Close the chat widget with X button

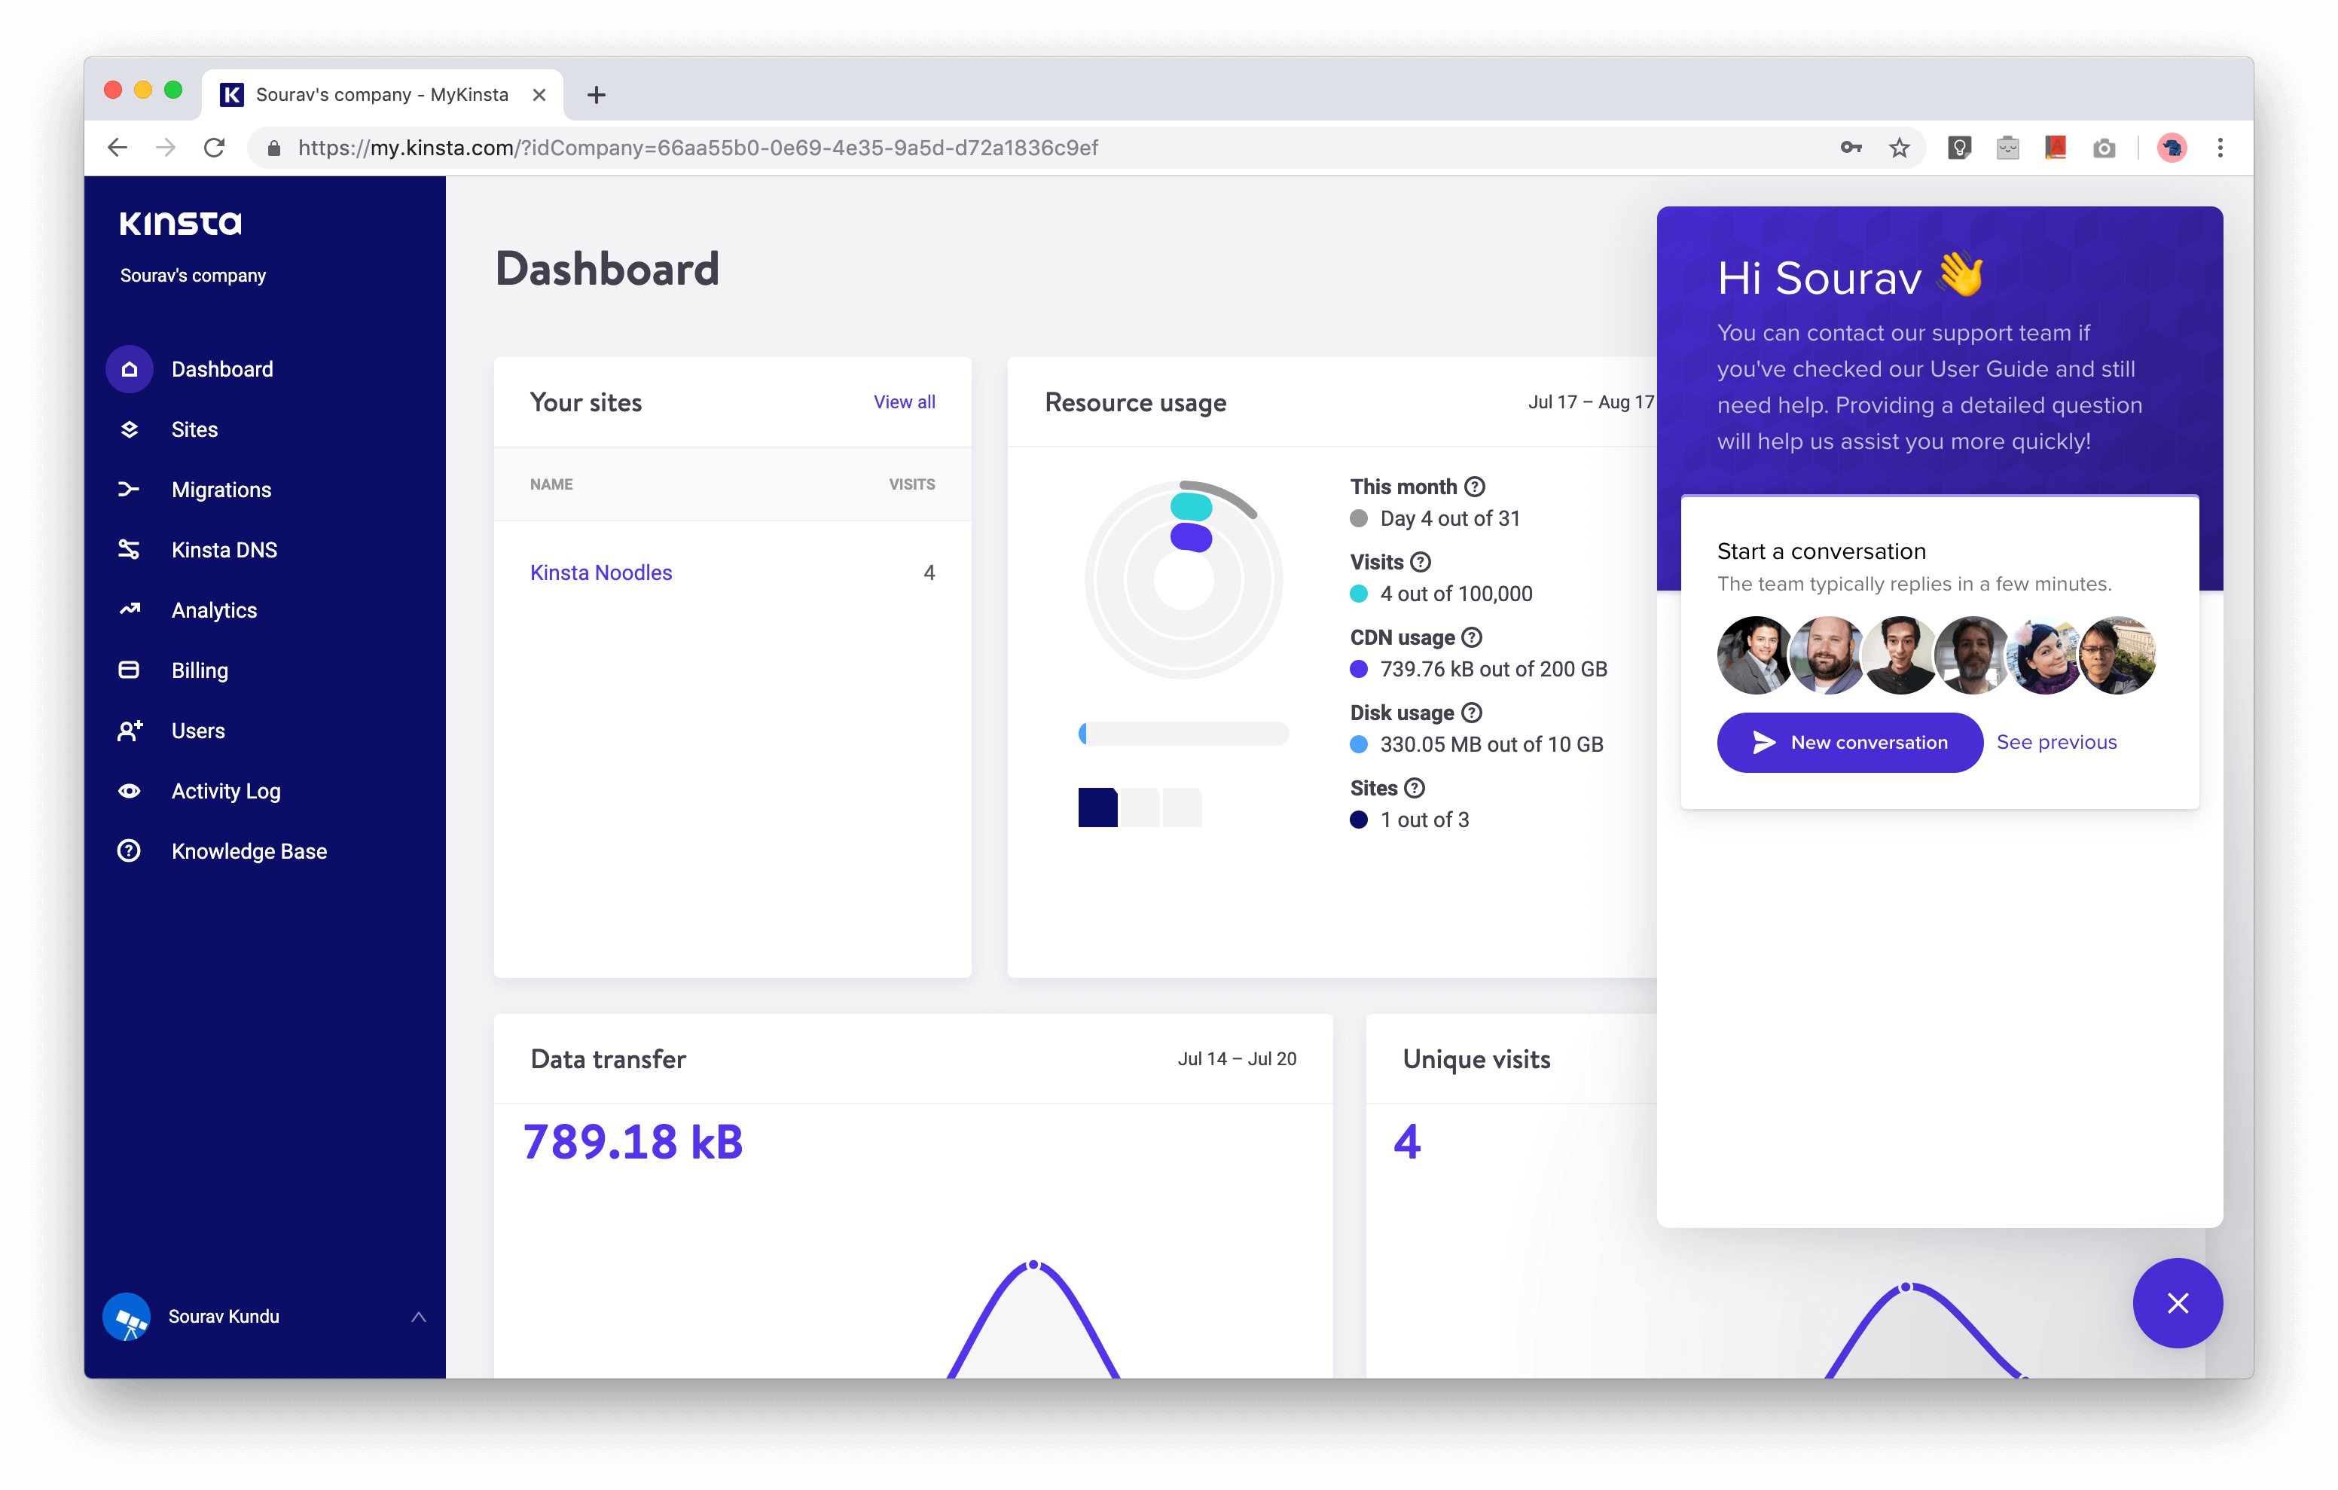(x=2178, y=1303)
